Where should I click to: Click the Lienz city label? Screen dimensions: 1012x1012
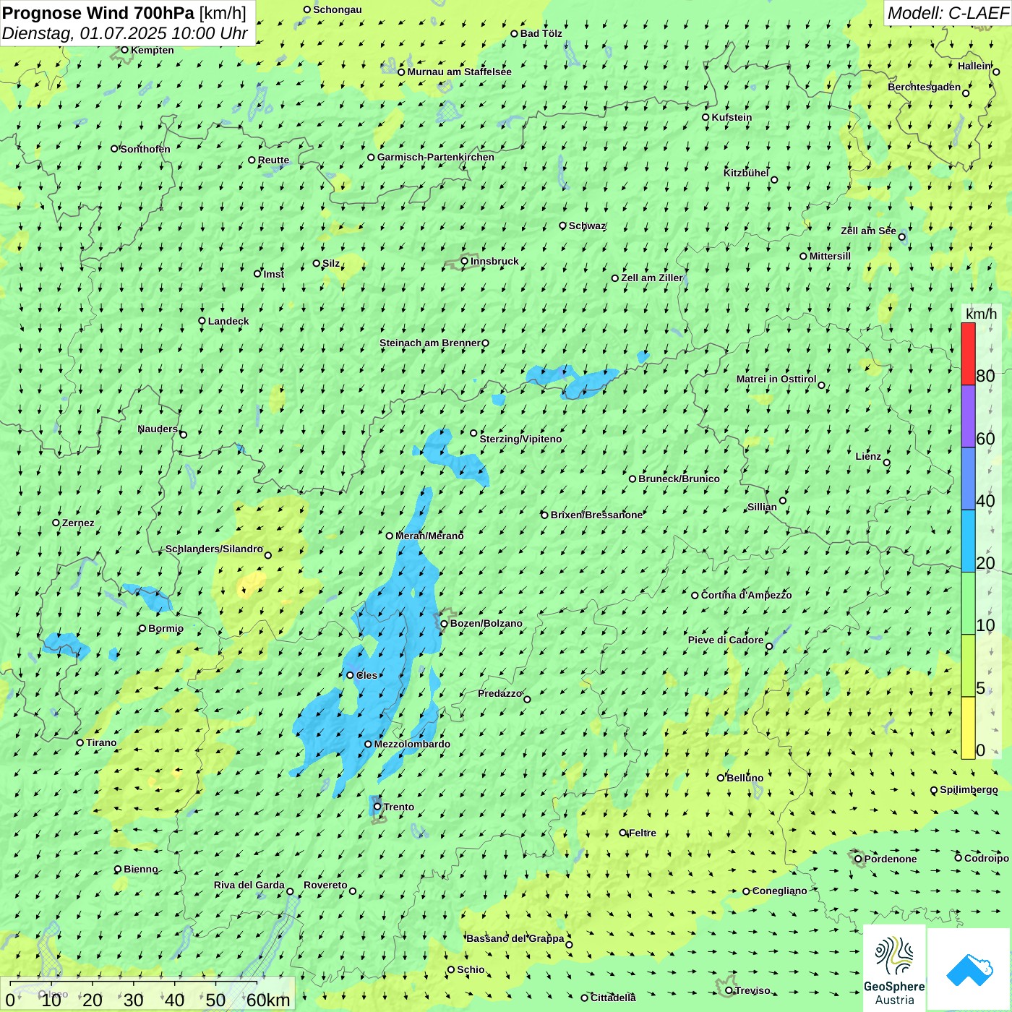868,456
